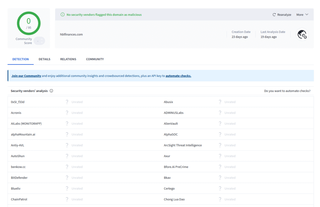Viewport: 320px width, 207px height.
Task: Click the green info icon in the verdict banner
Action: pos(62,14)
